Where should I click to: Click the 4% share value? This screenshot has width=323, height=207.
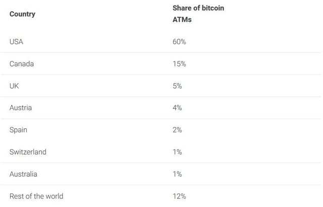(x=177, y=108)
